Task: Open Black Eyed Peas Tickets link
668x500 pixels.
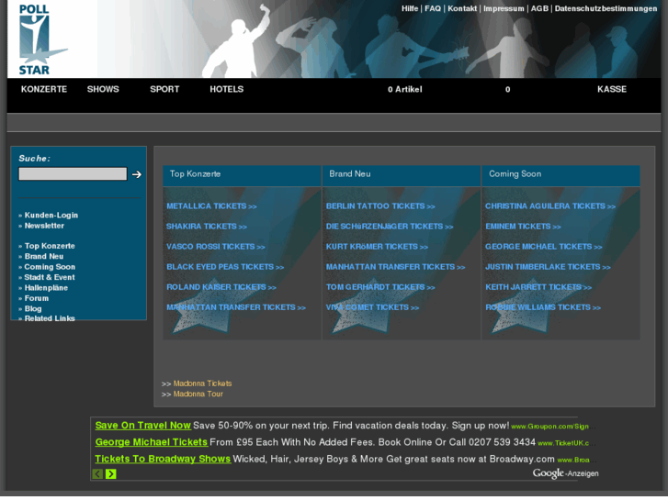Action: (x=225, y=267)
